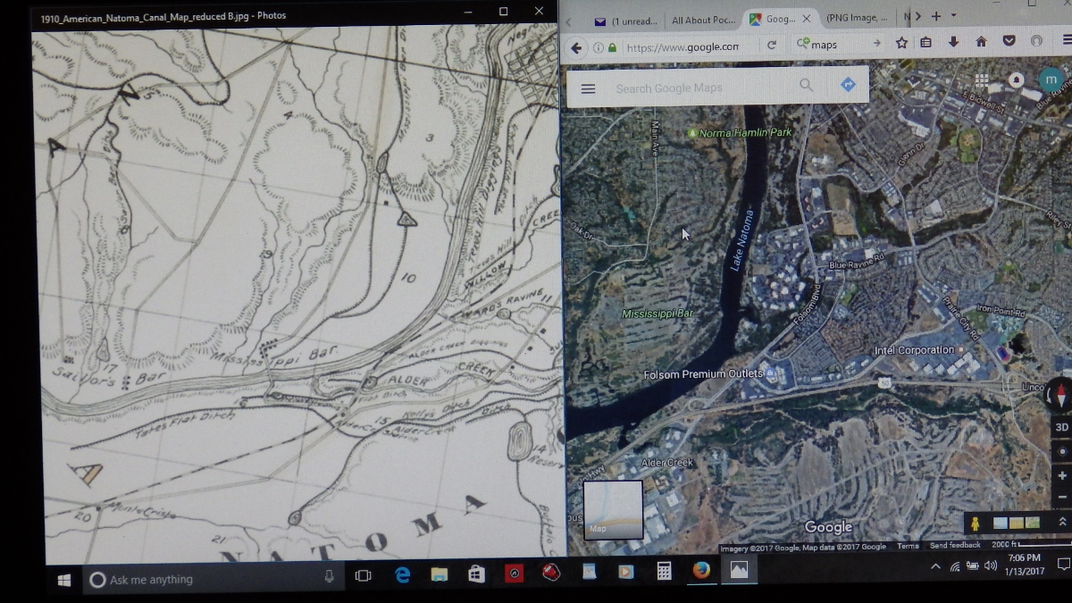
Task: Open the Google Maps hamburger menu
Action: click(588, 88)
